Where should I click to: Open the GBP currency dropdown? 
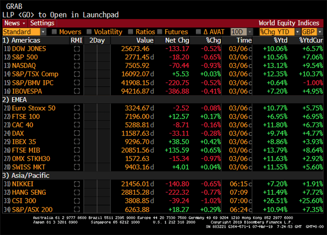click(312, 32)
